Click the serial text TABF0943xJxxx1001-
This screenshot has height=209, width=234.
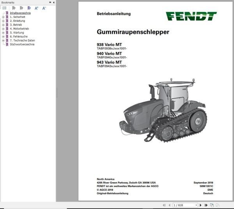point(112,66)
